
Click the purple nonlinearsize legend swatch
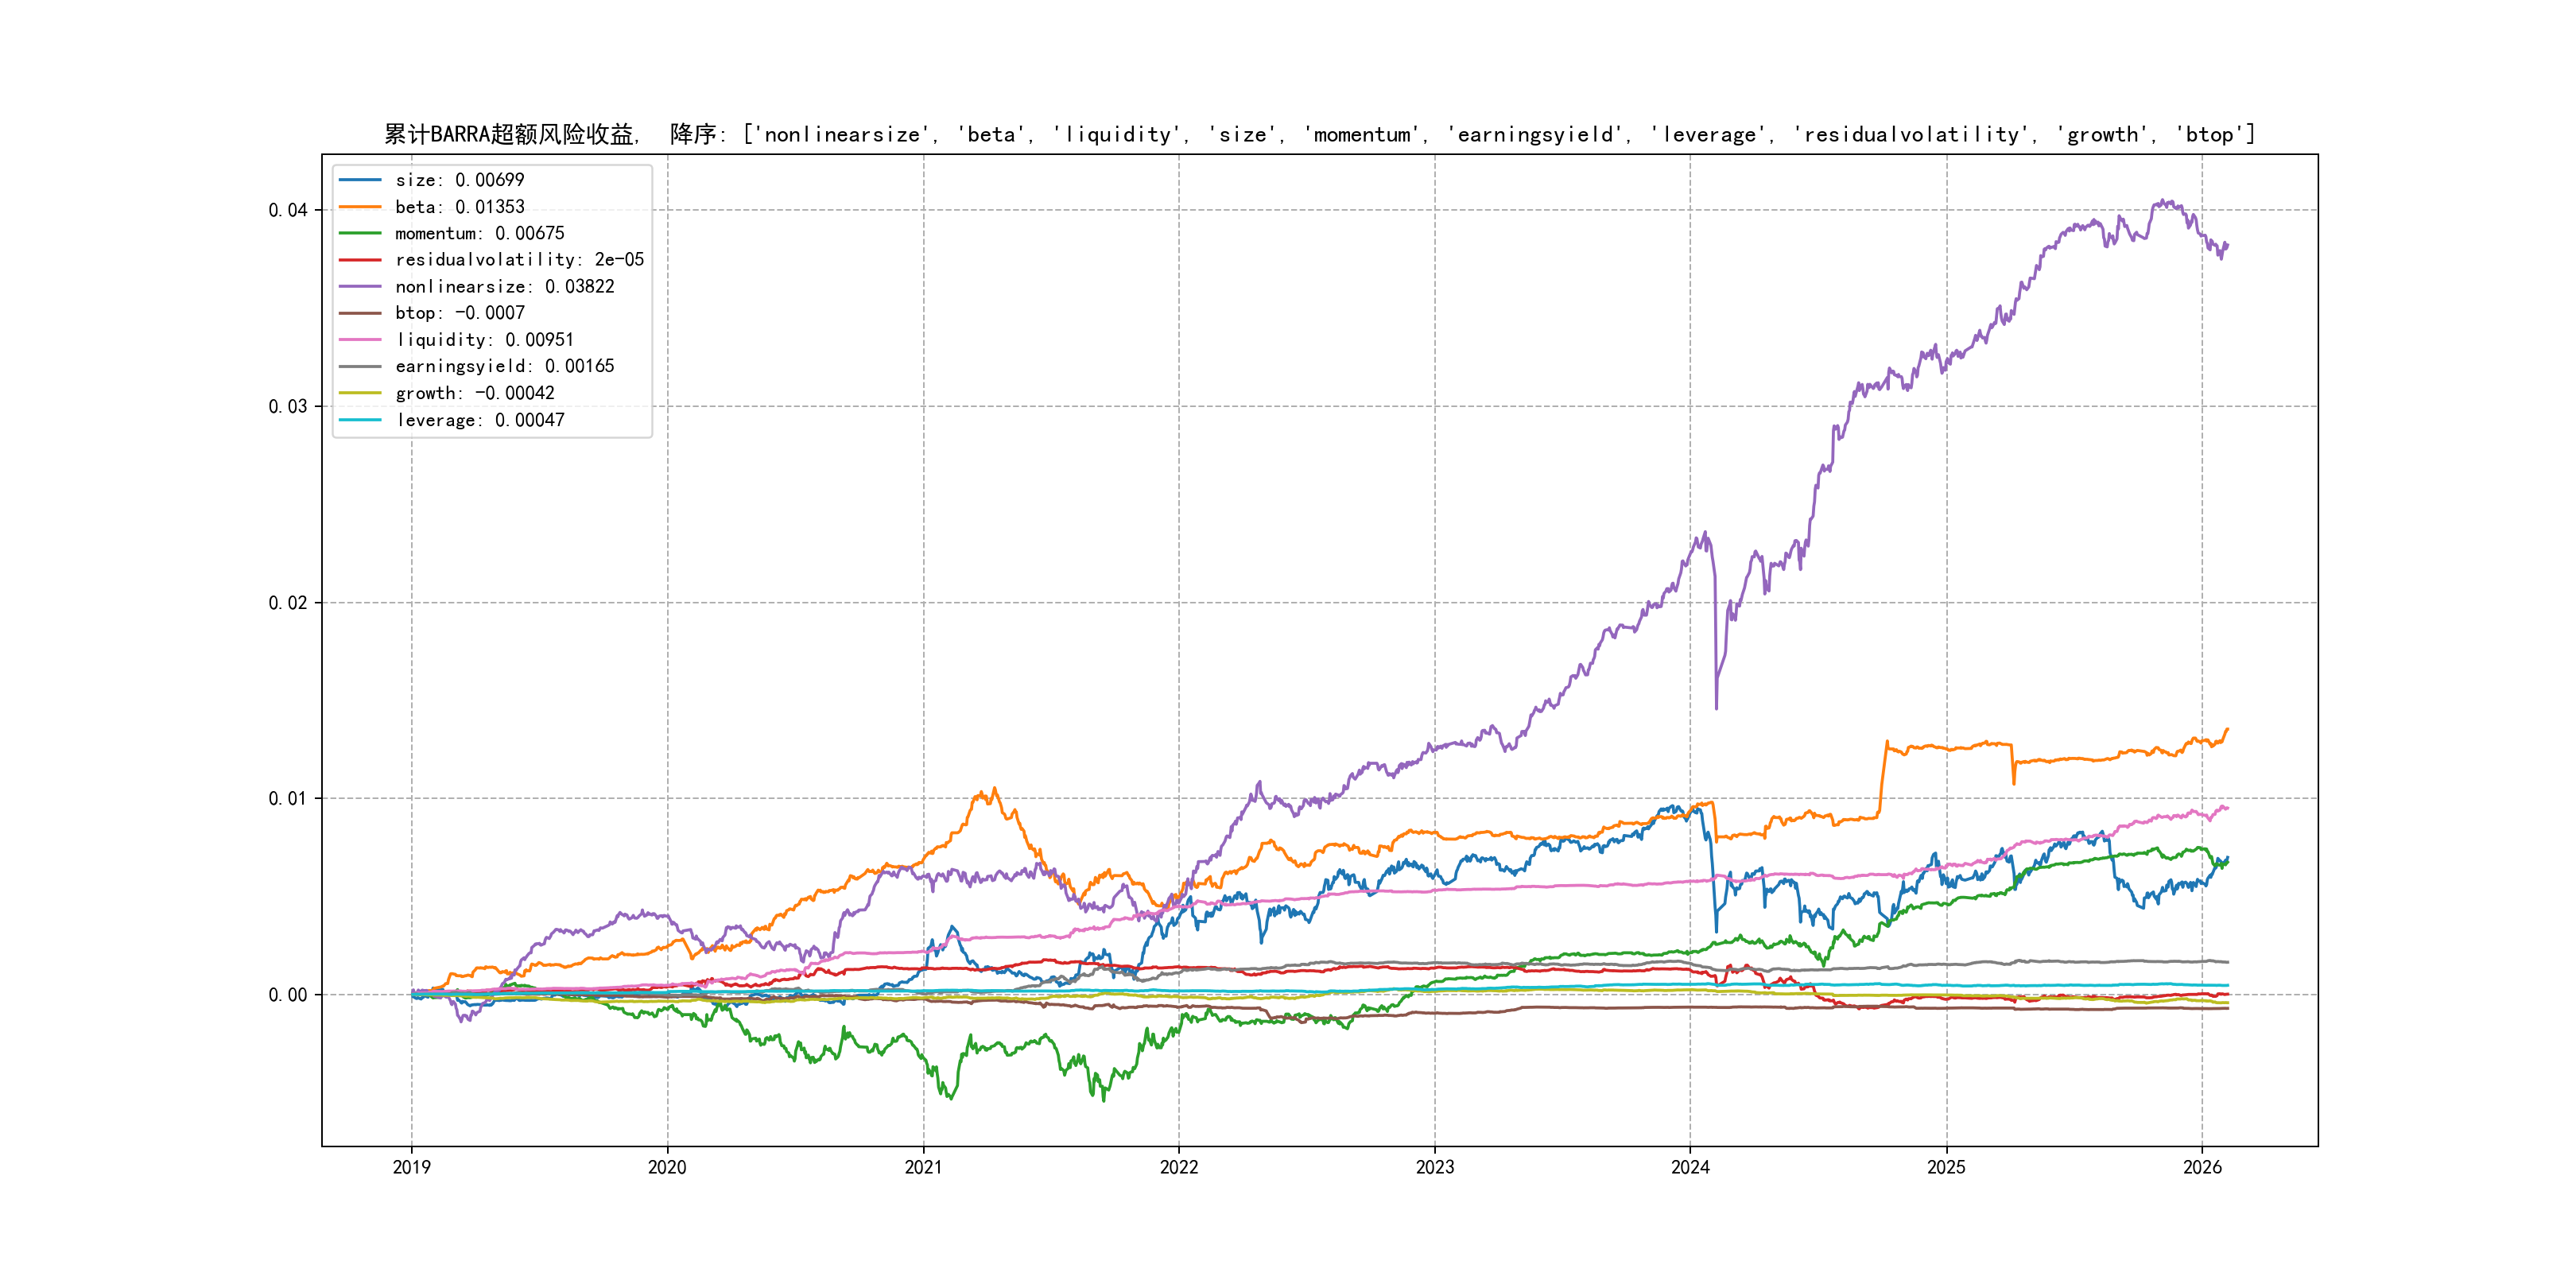click(360, 287)
